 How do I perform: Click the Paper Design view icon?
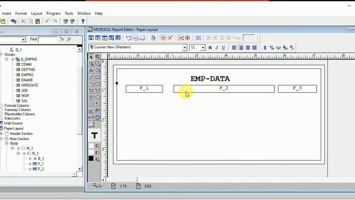tap(111, 38)
